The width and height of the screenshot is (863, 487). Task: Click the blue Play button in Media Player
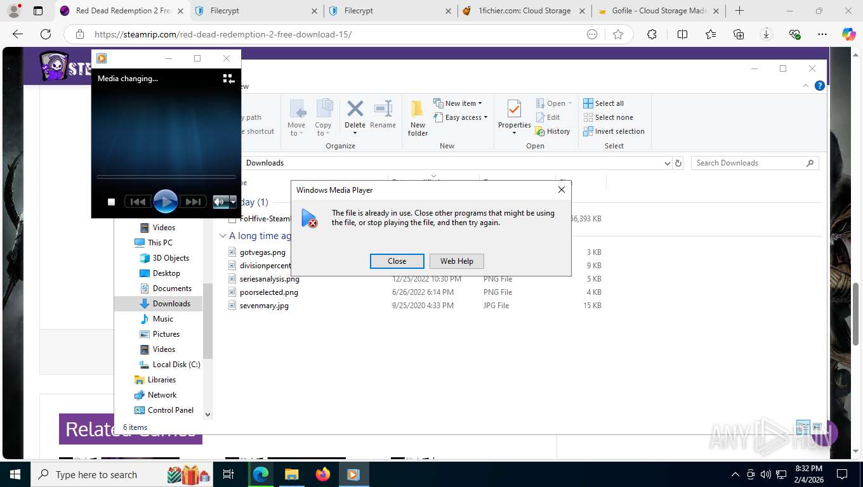pos(165,202)
